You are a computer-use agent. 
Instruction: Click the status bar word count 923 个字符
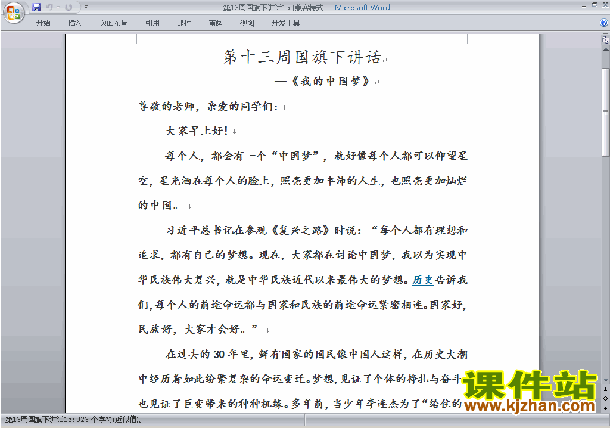(109, 420)
